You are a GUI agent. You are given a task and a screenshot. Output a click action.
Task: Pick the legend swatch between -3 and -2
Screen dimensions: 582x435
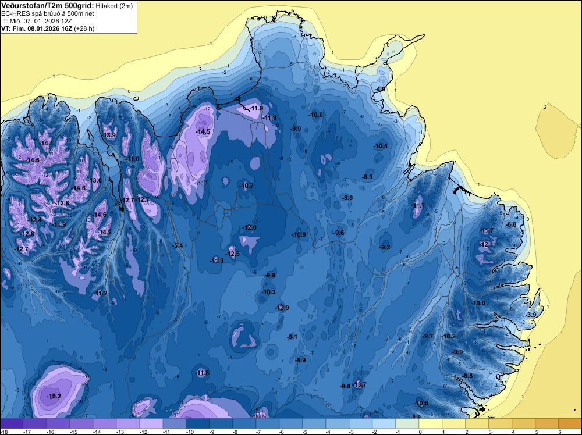pyautogui.click(x=361, y=423)
